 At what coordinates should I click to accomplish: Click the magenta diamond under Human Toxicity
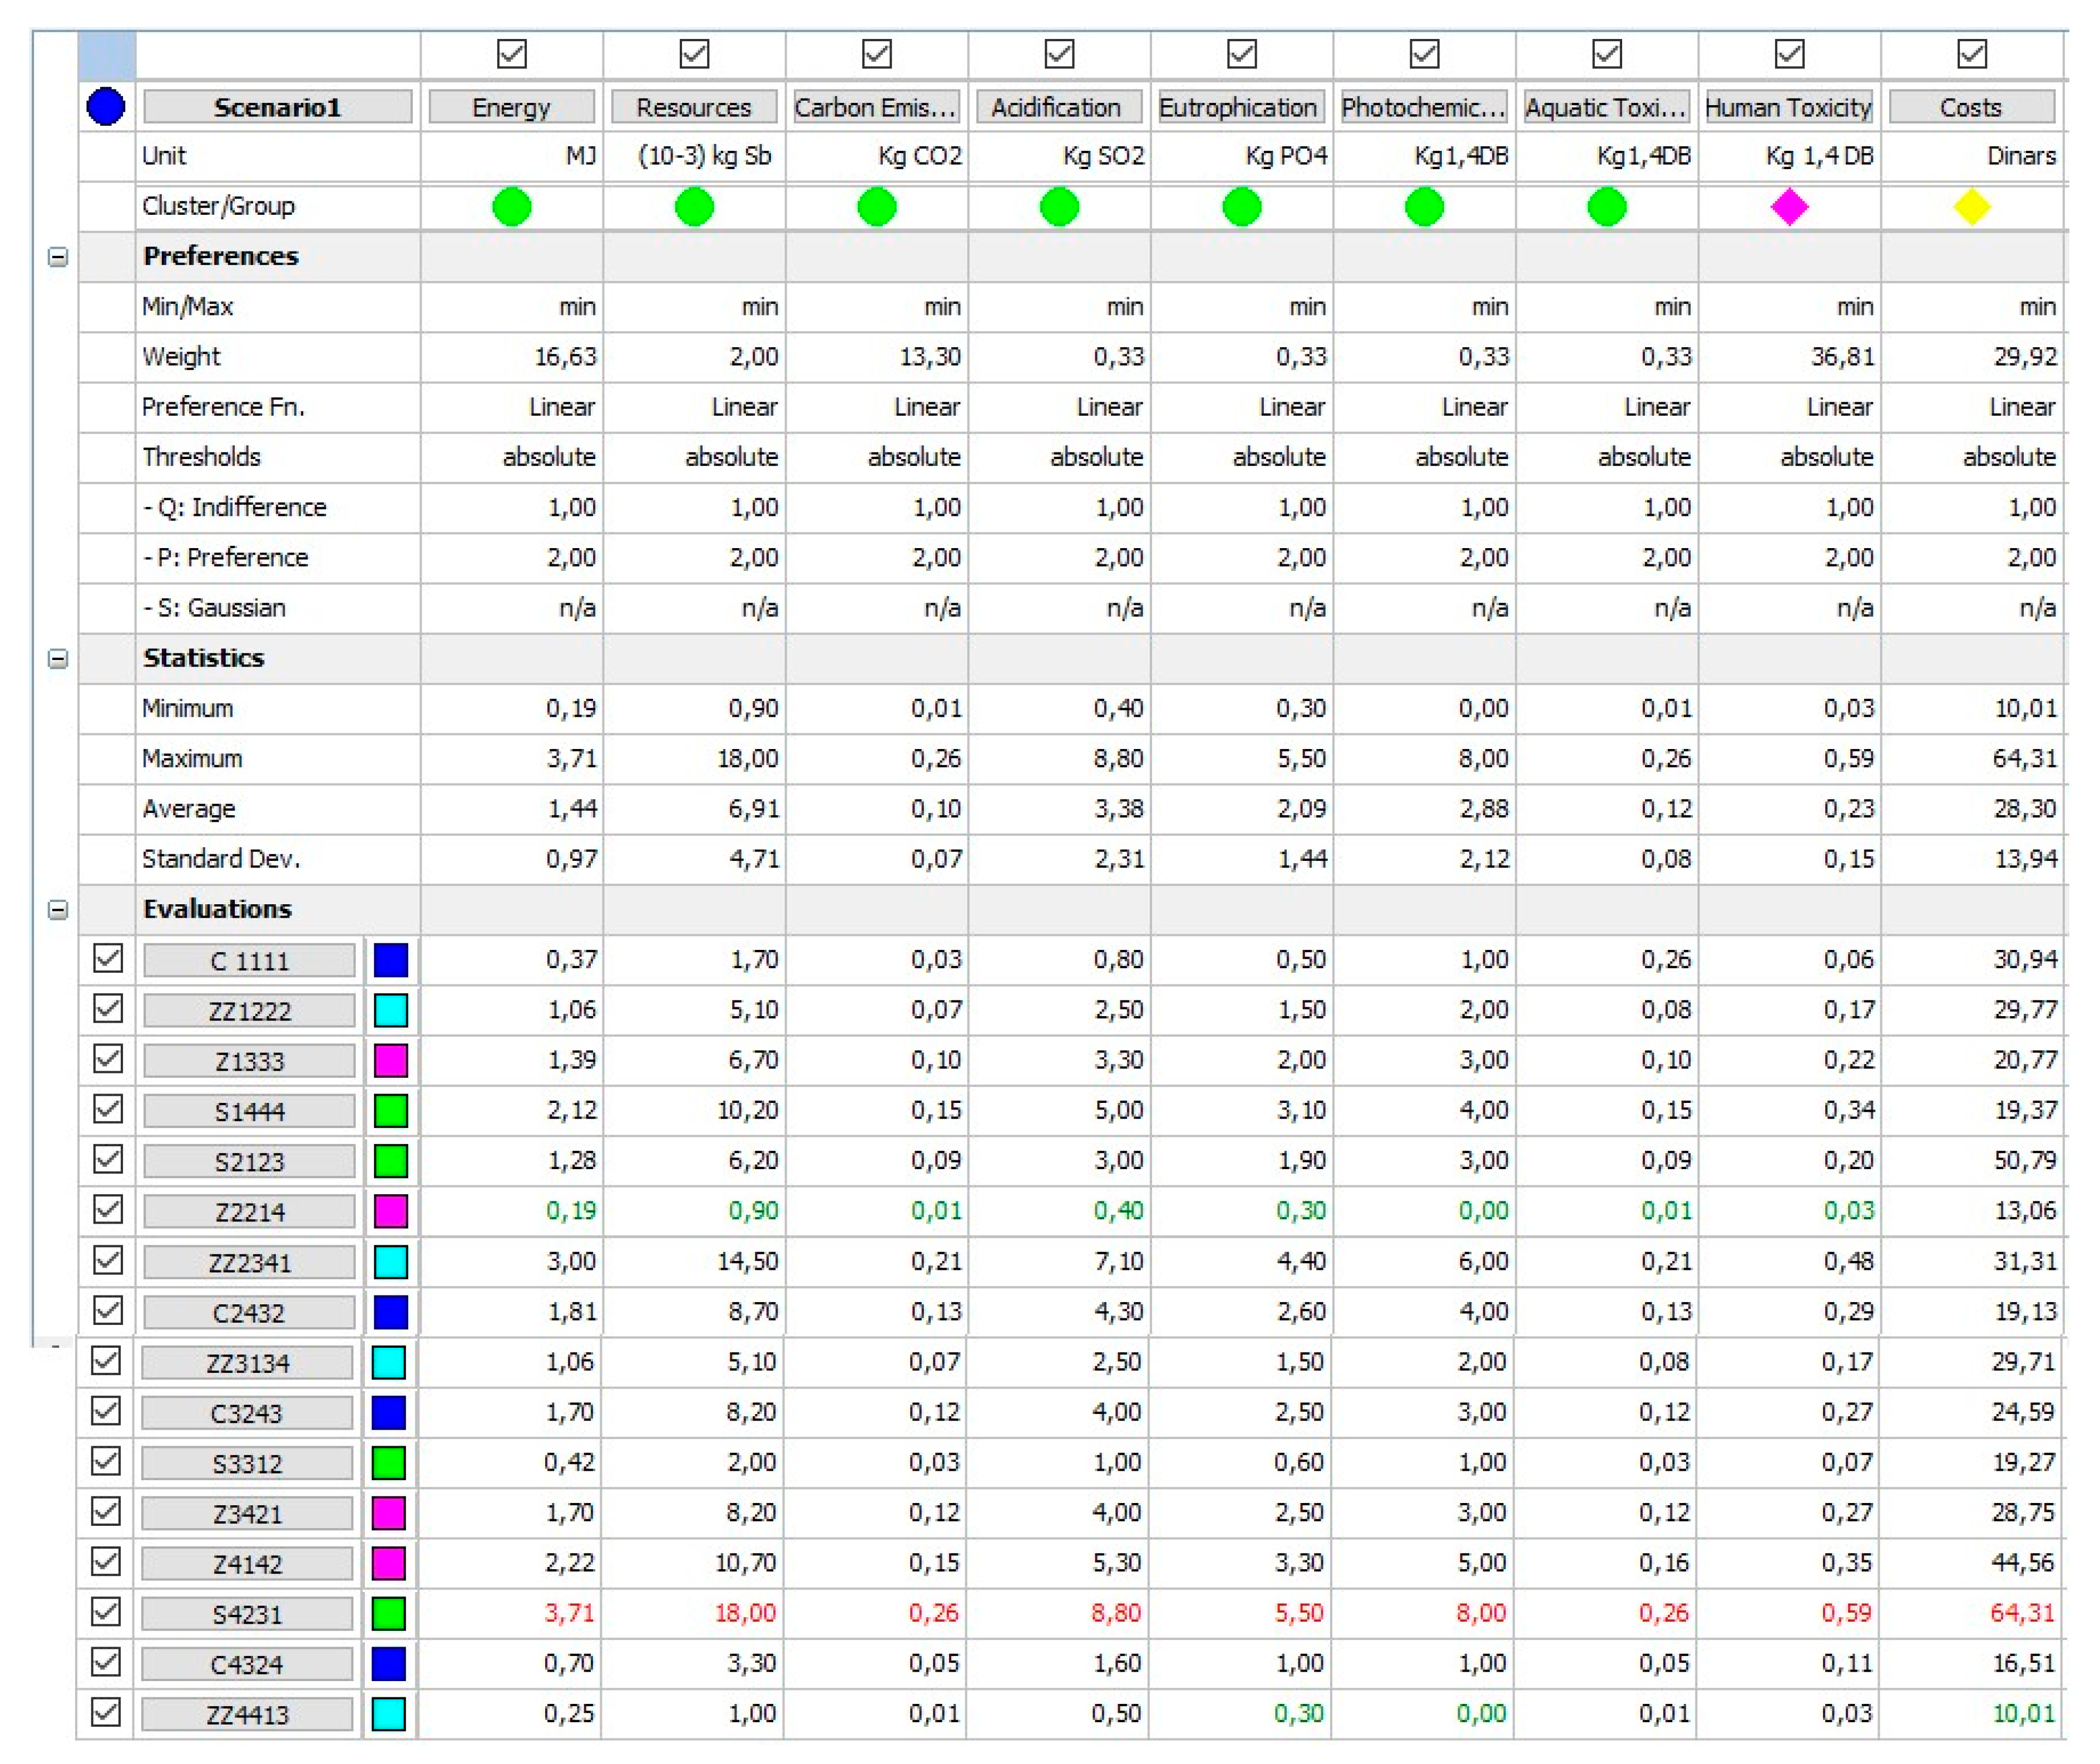click(x=1790, y=207)
